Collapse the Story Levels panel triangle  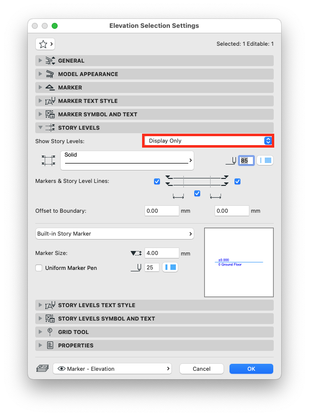pyautogui.click(x=40, y=128)
